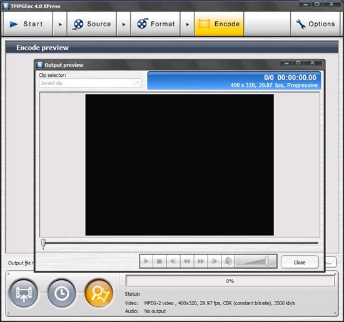The width and height of the screenshot is (344, 322).
Task: Click the arrow between Format and Encode
Action: tap(188, 24)
